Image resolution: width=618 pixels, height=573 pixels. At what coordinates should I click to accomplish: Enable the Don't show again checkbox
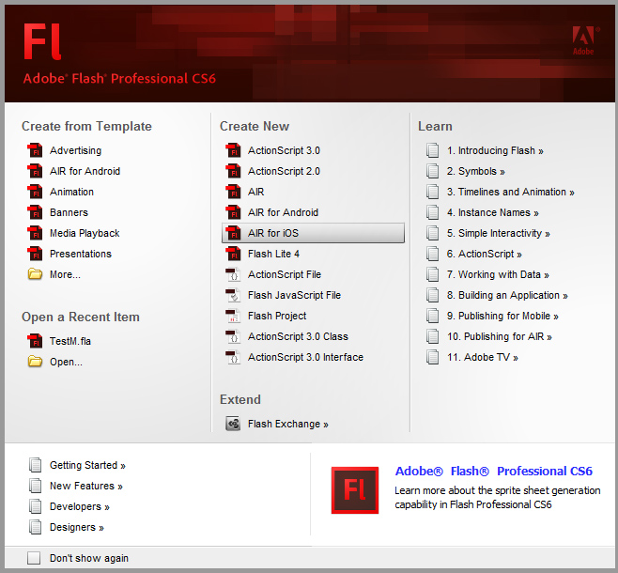tap(34, 558)
